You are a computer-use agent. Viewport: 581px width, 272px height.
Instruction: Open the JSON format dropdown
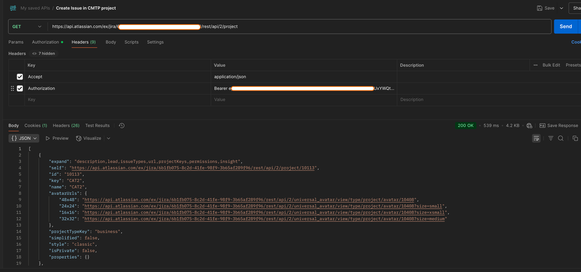coord(24,138)
